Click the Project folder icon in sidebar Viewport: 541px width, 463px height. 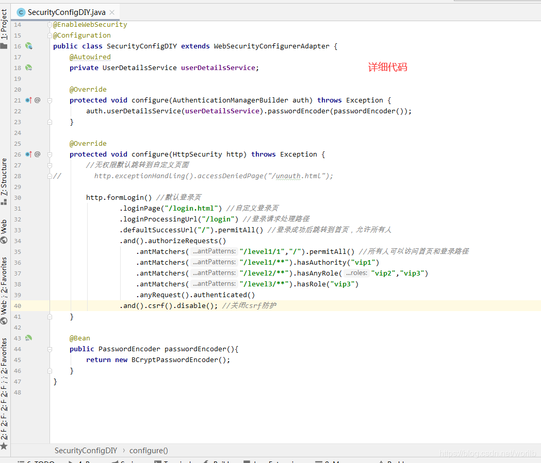tap(4, 46)
